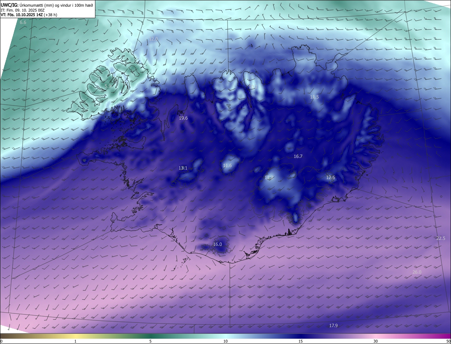Click the 6.6 value label
This screenshot has width=451, height=344.
[x=23, y=23]
